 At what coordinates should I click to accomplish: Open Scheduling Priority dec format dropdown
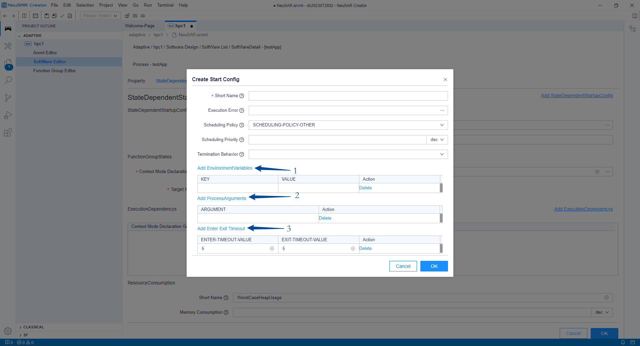pyautogui.click(x=437, y=140)
